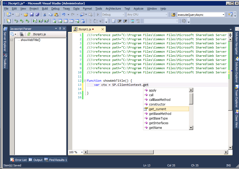
Task: Open the document tab list dropdown
Action: coord(231,29)
